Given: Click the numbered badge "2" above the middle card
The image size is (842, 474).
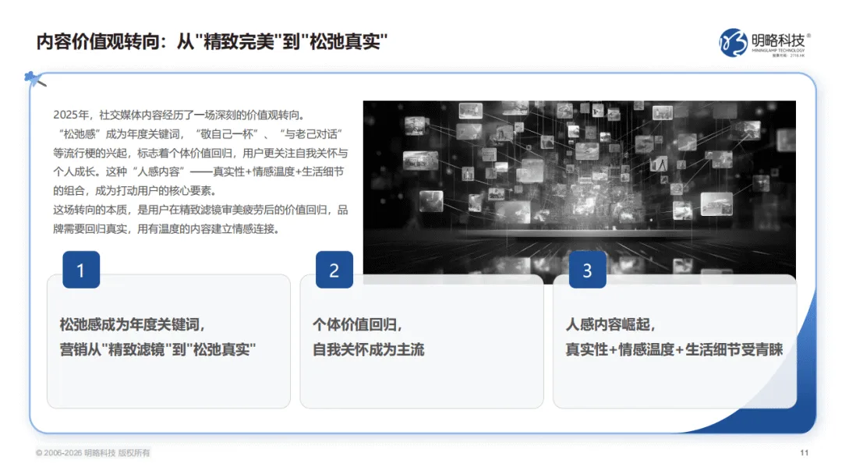Looking at the screenshot, I should [x=334, y=271].
